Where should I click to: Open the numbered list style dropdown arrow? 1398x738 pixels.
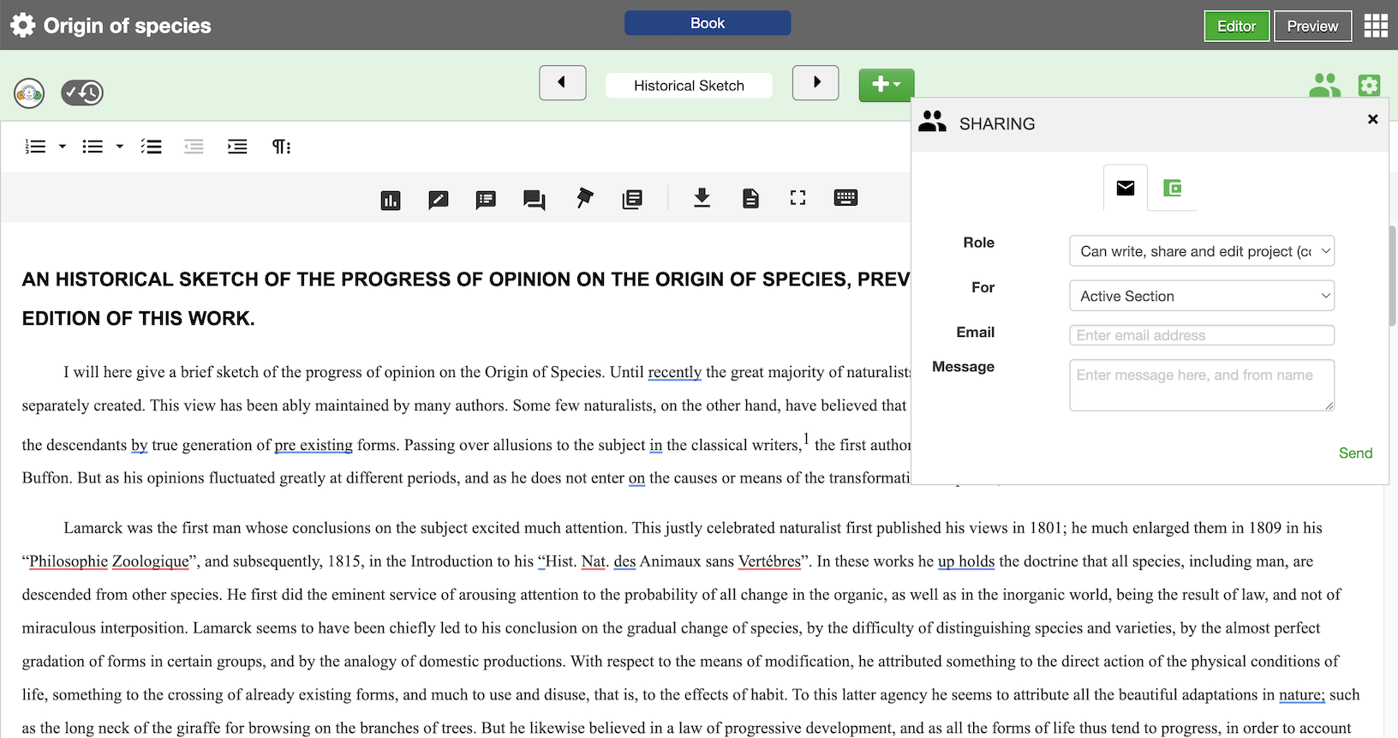click(x=63, y=147)
